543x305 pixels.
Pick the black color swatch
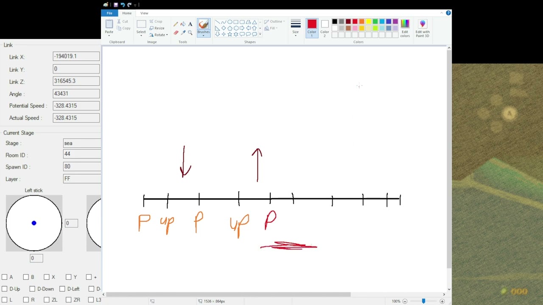coord(335,22)
